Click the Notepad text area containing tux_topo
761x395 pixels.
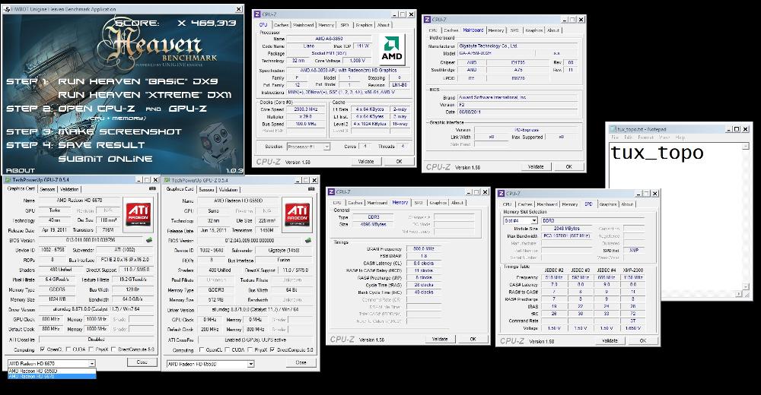[x=676, y=216]
